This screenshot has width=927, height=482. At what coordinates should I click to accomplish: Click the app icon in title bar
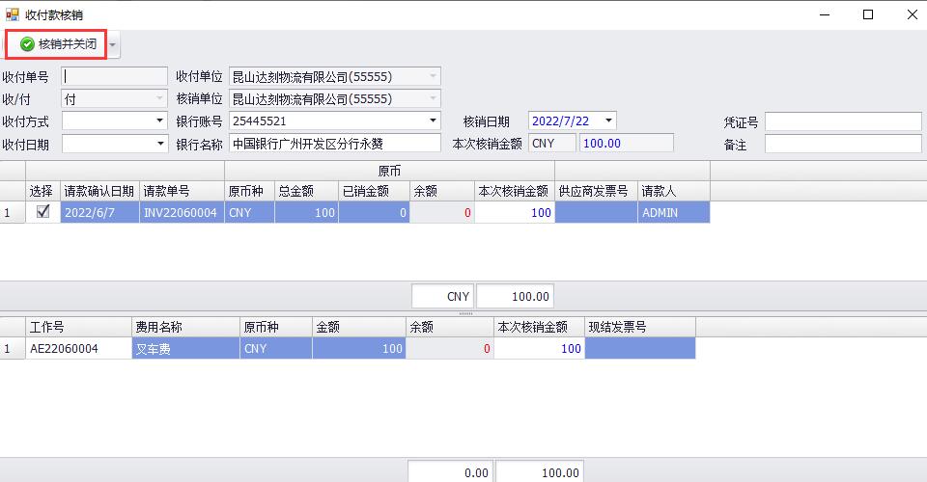(13, 14)
